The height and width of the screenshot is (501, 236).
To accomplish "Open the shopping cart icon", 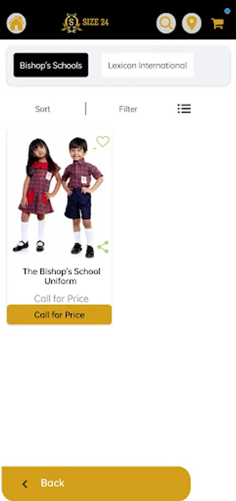I will click(218, 23).
